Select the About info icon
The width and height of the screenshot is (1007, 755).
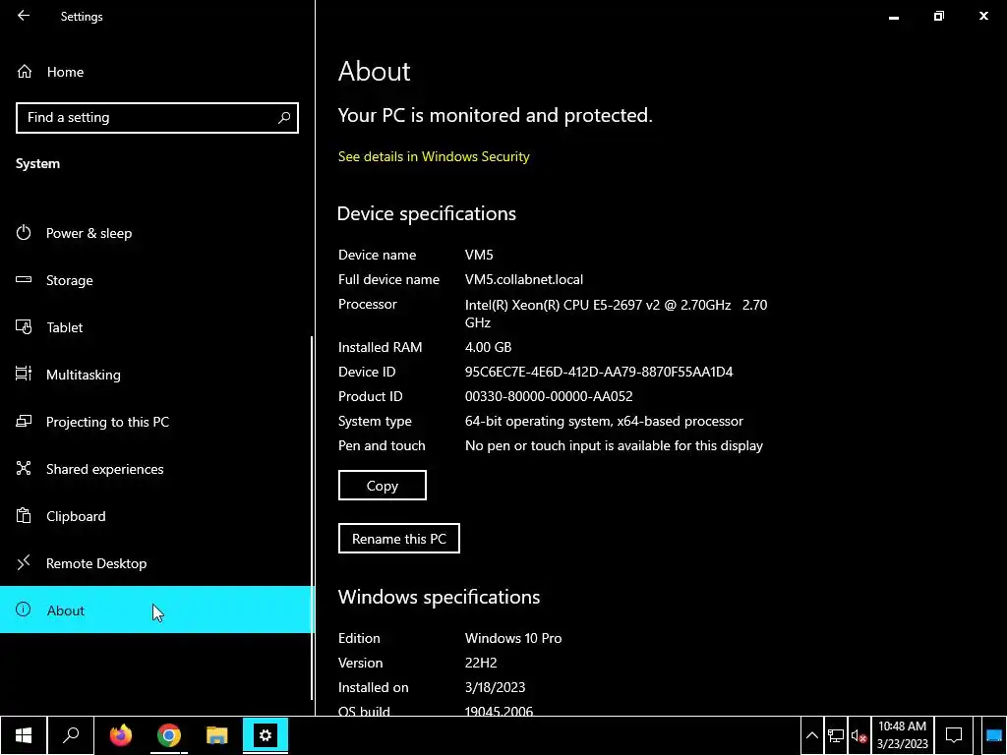point(24,610)
